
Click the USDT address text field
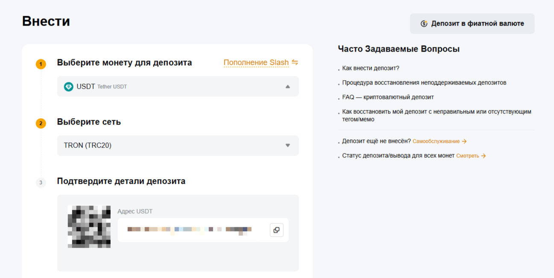point(192,230)
